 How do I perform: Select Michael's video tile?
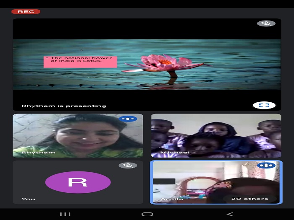pos(216,136)
